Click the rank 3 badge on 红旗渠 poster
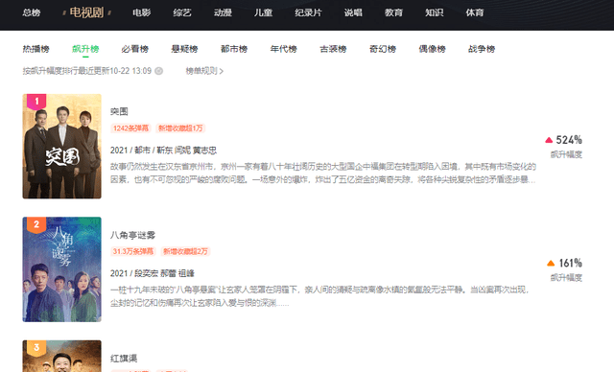 (x=36, y=348)
